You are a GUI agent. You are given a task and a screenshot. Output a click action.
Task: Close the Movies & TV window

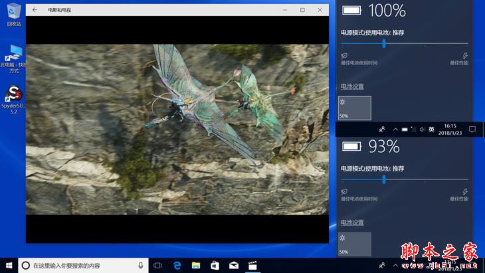[320, 10]
